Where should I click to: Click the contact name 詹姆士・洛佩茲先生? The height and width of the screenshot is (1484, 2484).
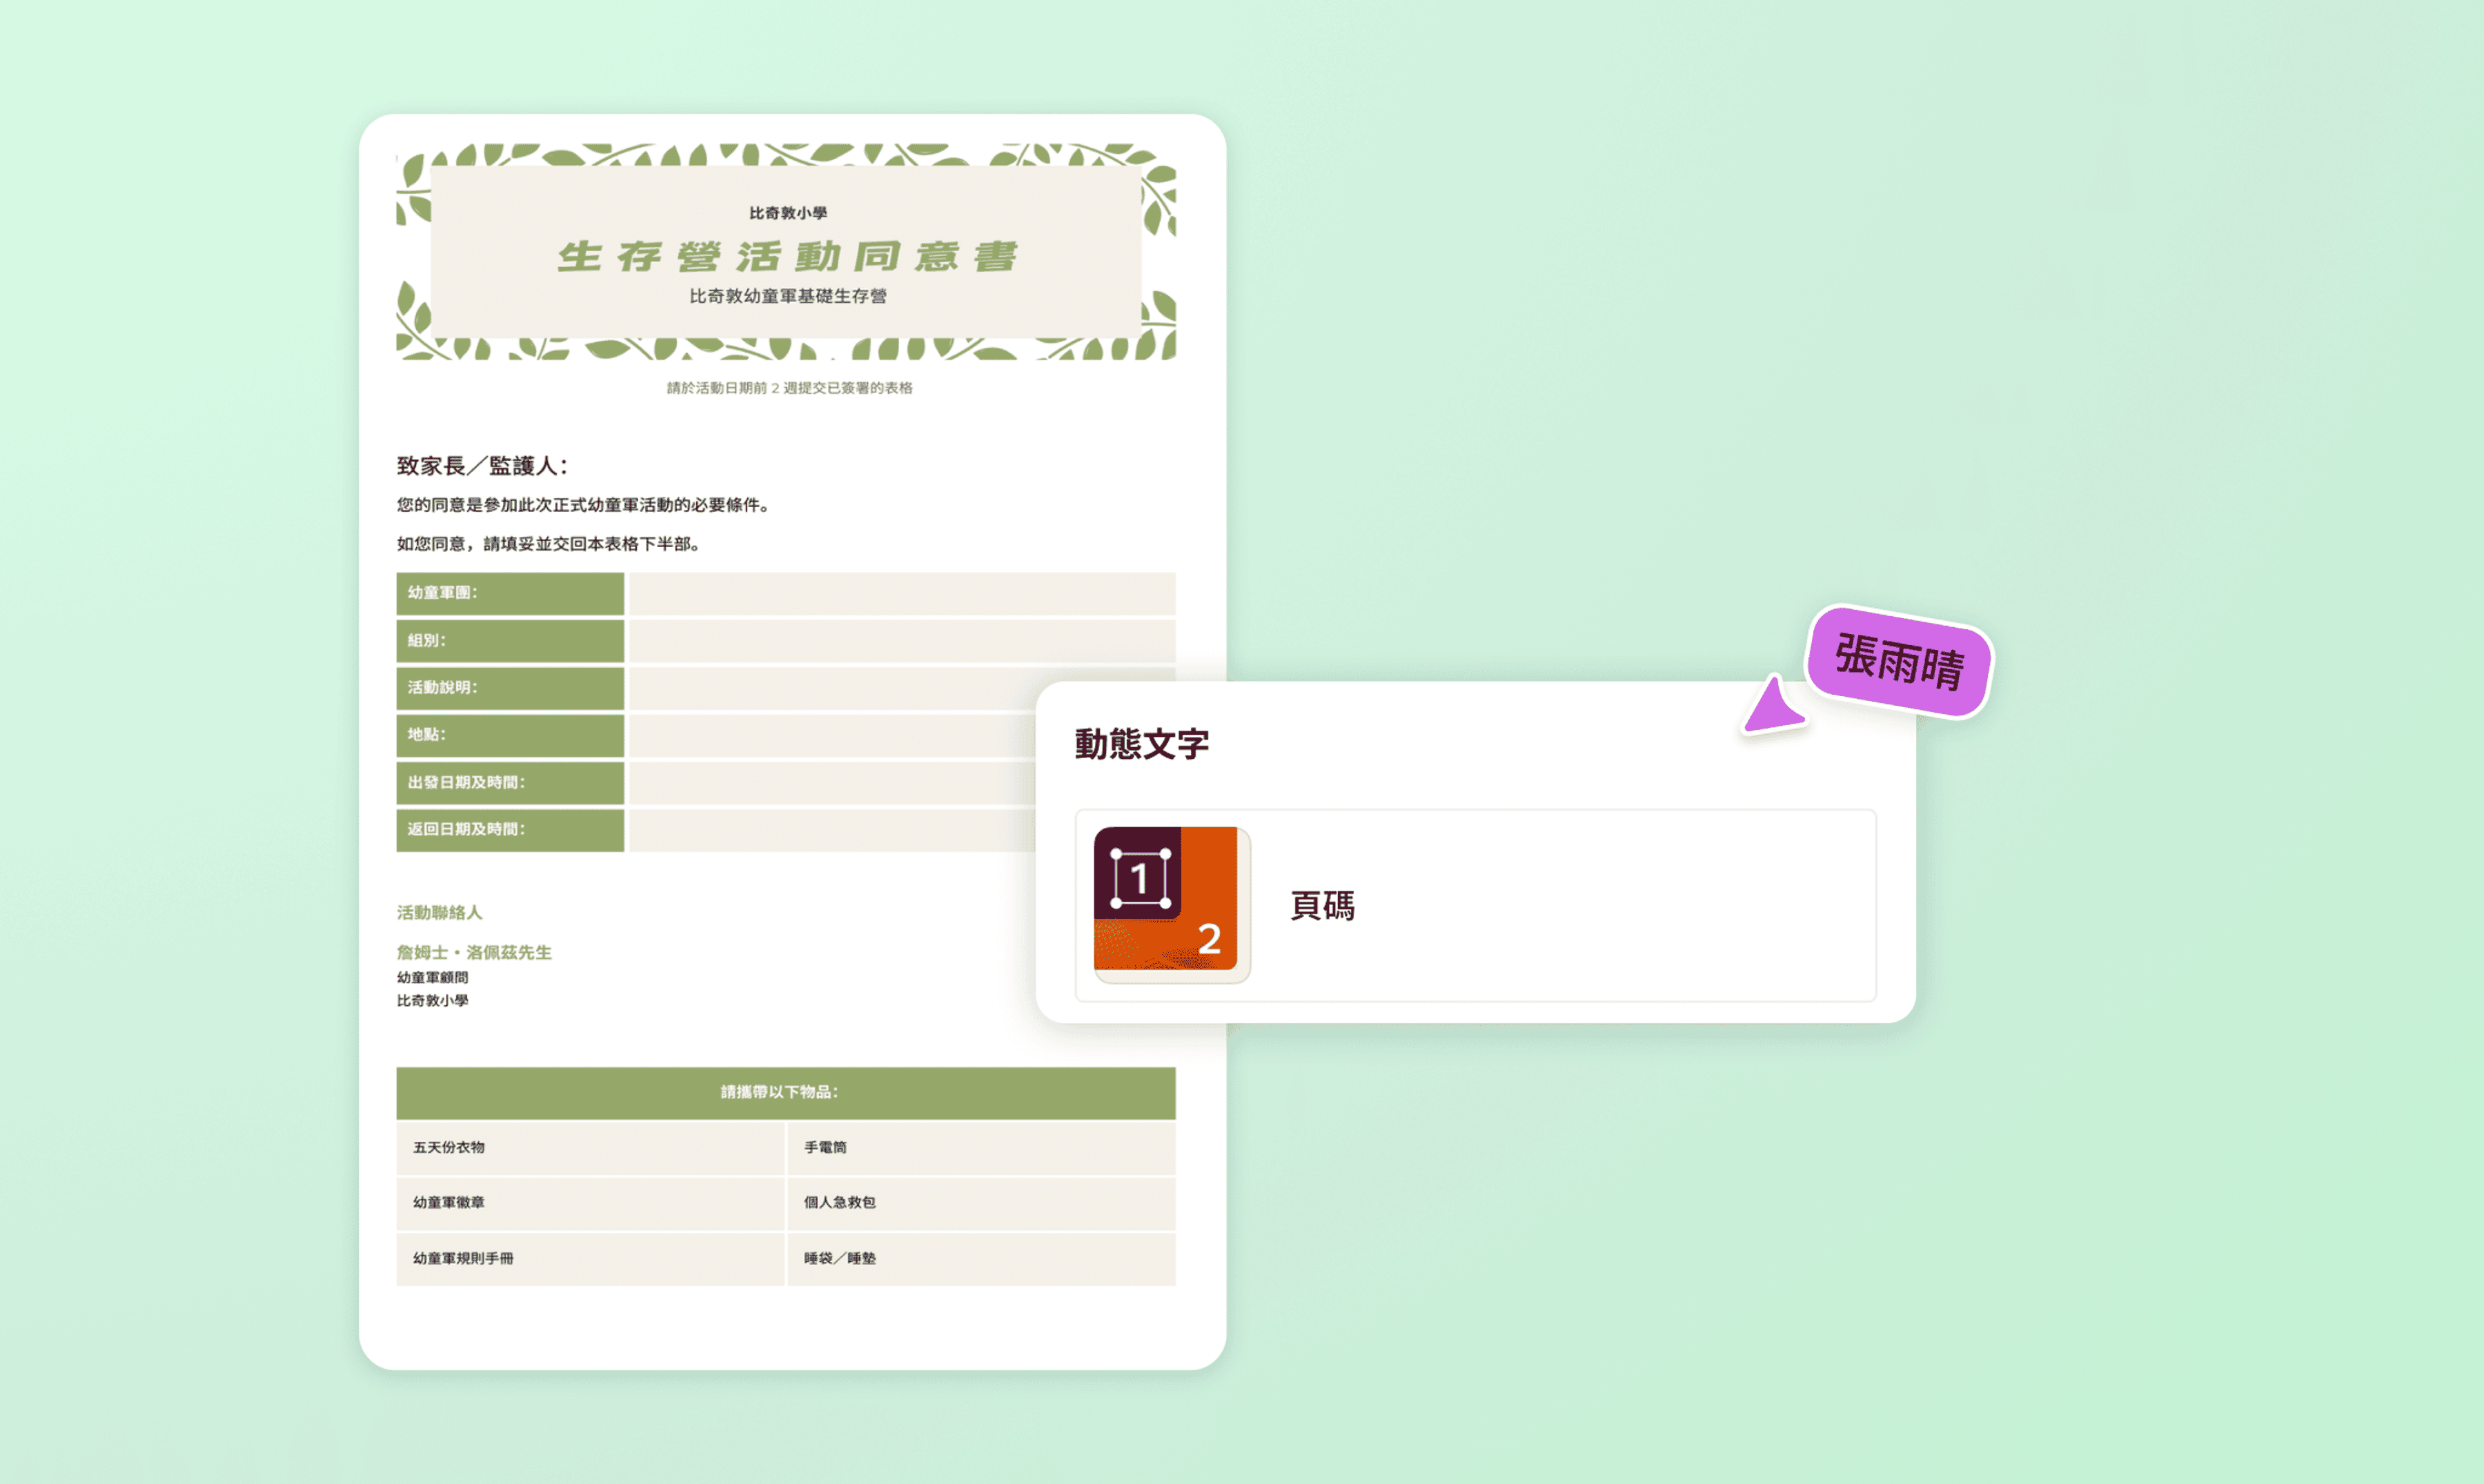474,952
